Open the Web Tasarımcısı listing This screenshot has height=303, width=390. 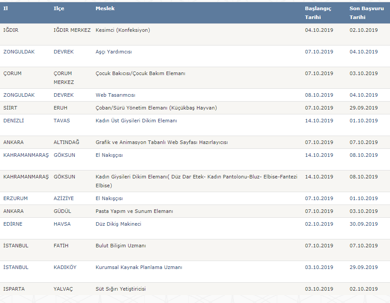tap(115, 95)
